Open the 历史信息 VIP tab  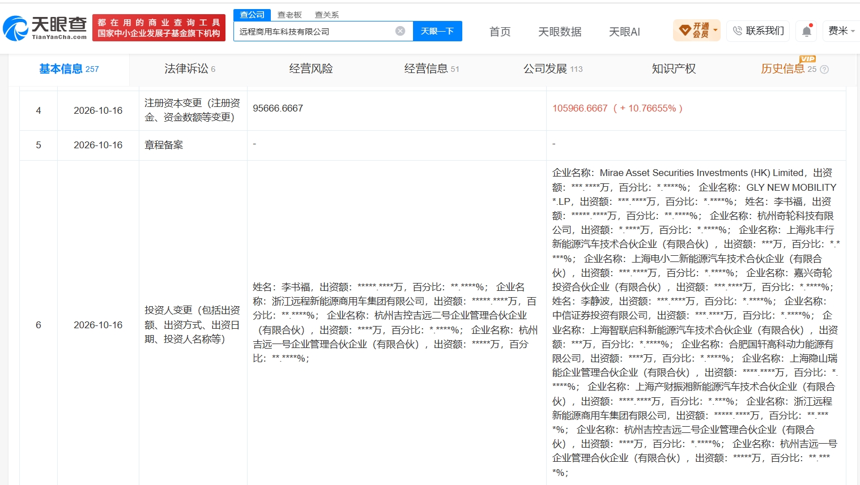click(789, 69)
